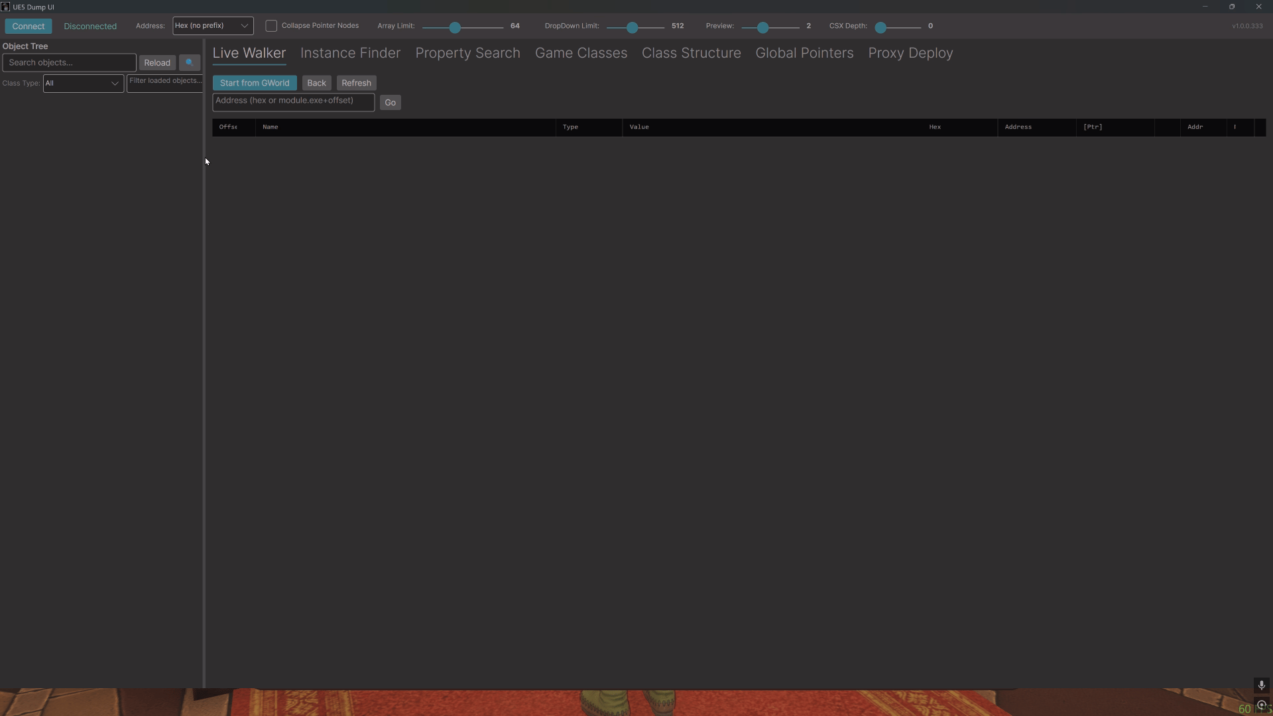The height and width of the screenshot is (716, 1273).
Task: Open the Global Pointers tab
Action: coord(804,53)
